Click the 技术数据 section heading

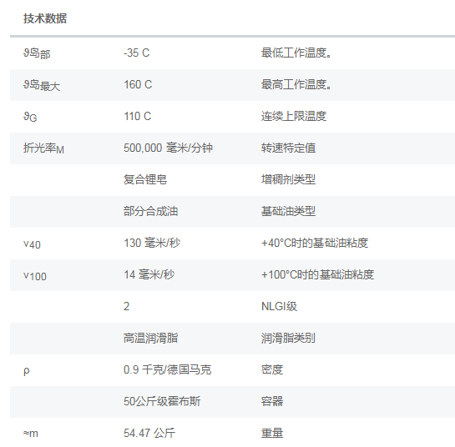[x=45, y=18]
